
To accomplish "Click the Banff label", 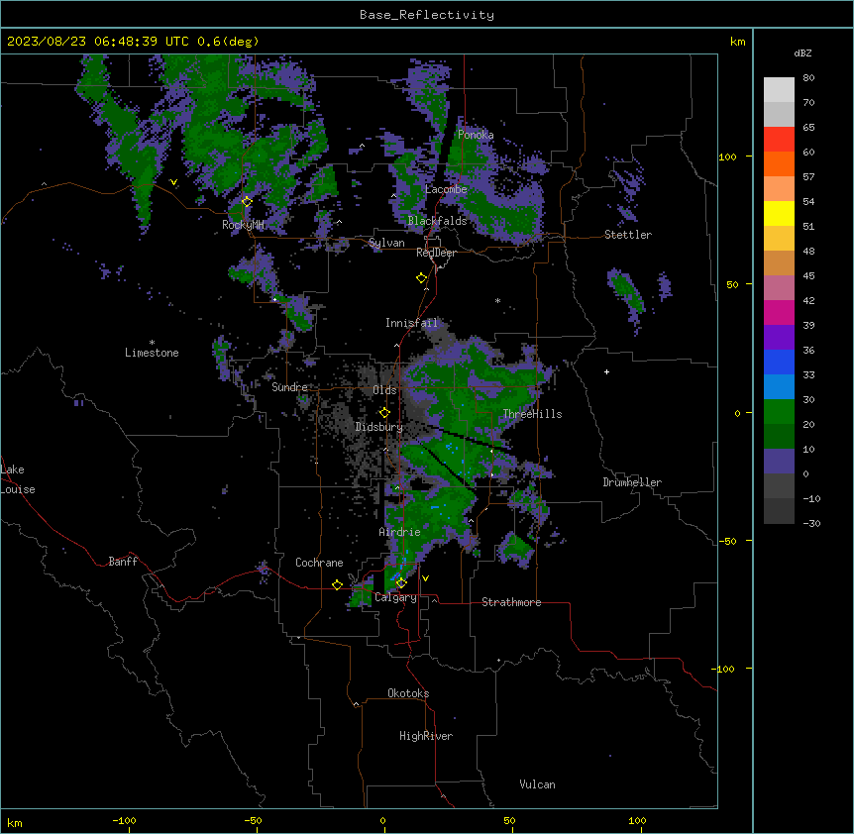I will point(123,562).
